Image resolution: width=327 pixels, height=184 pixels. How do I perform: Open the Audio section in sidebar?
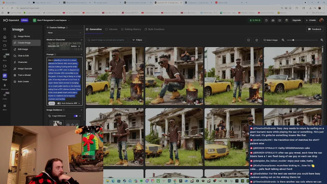click(x=5, y=96)
